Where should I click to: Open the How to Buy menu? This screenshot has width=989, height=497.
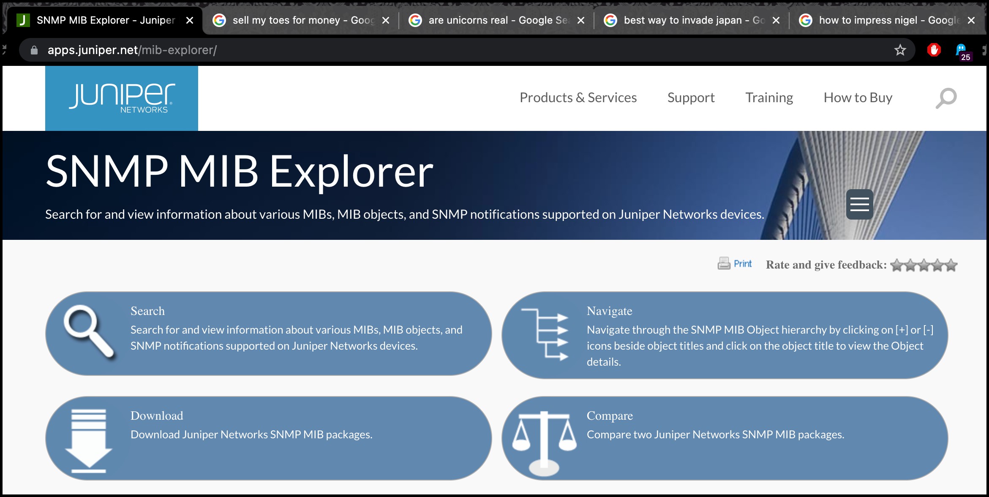(858, 98)
